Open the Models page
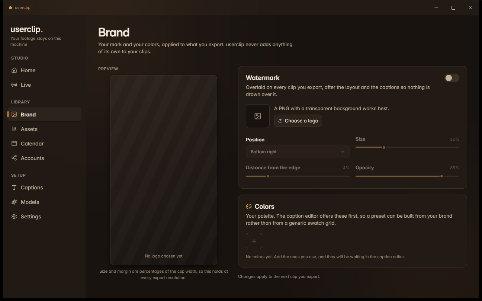Viewport: 482px width, 301px height. (44, 202)
